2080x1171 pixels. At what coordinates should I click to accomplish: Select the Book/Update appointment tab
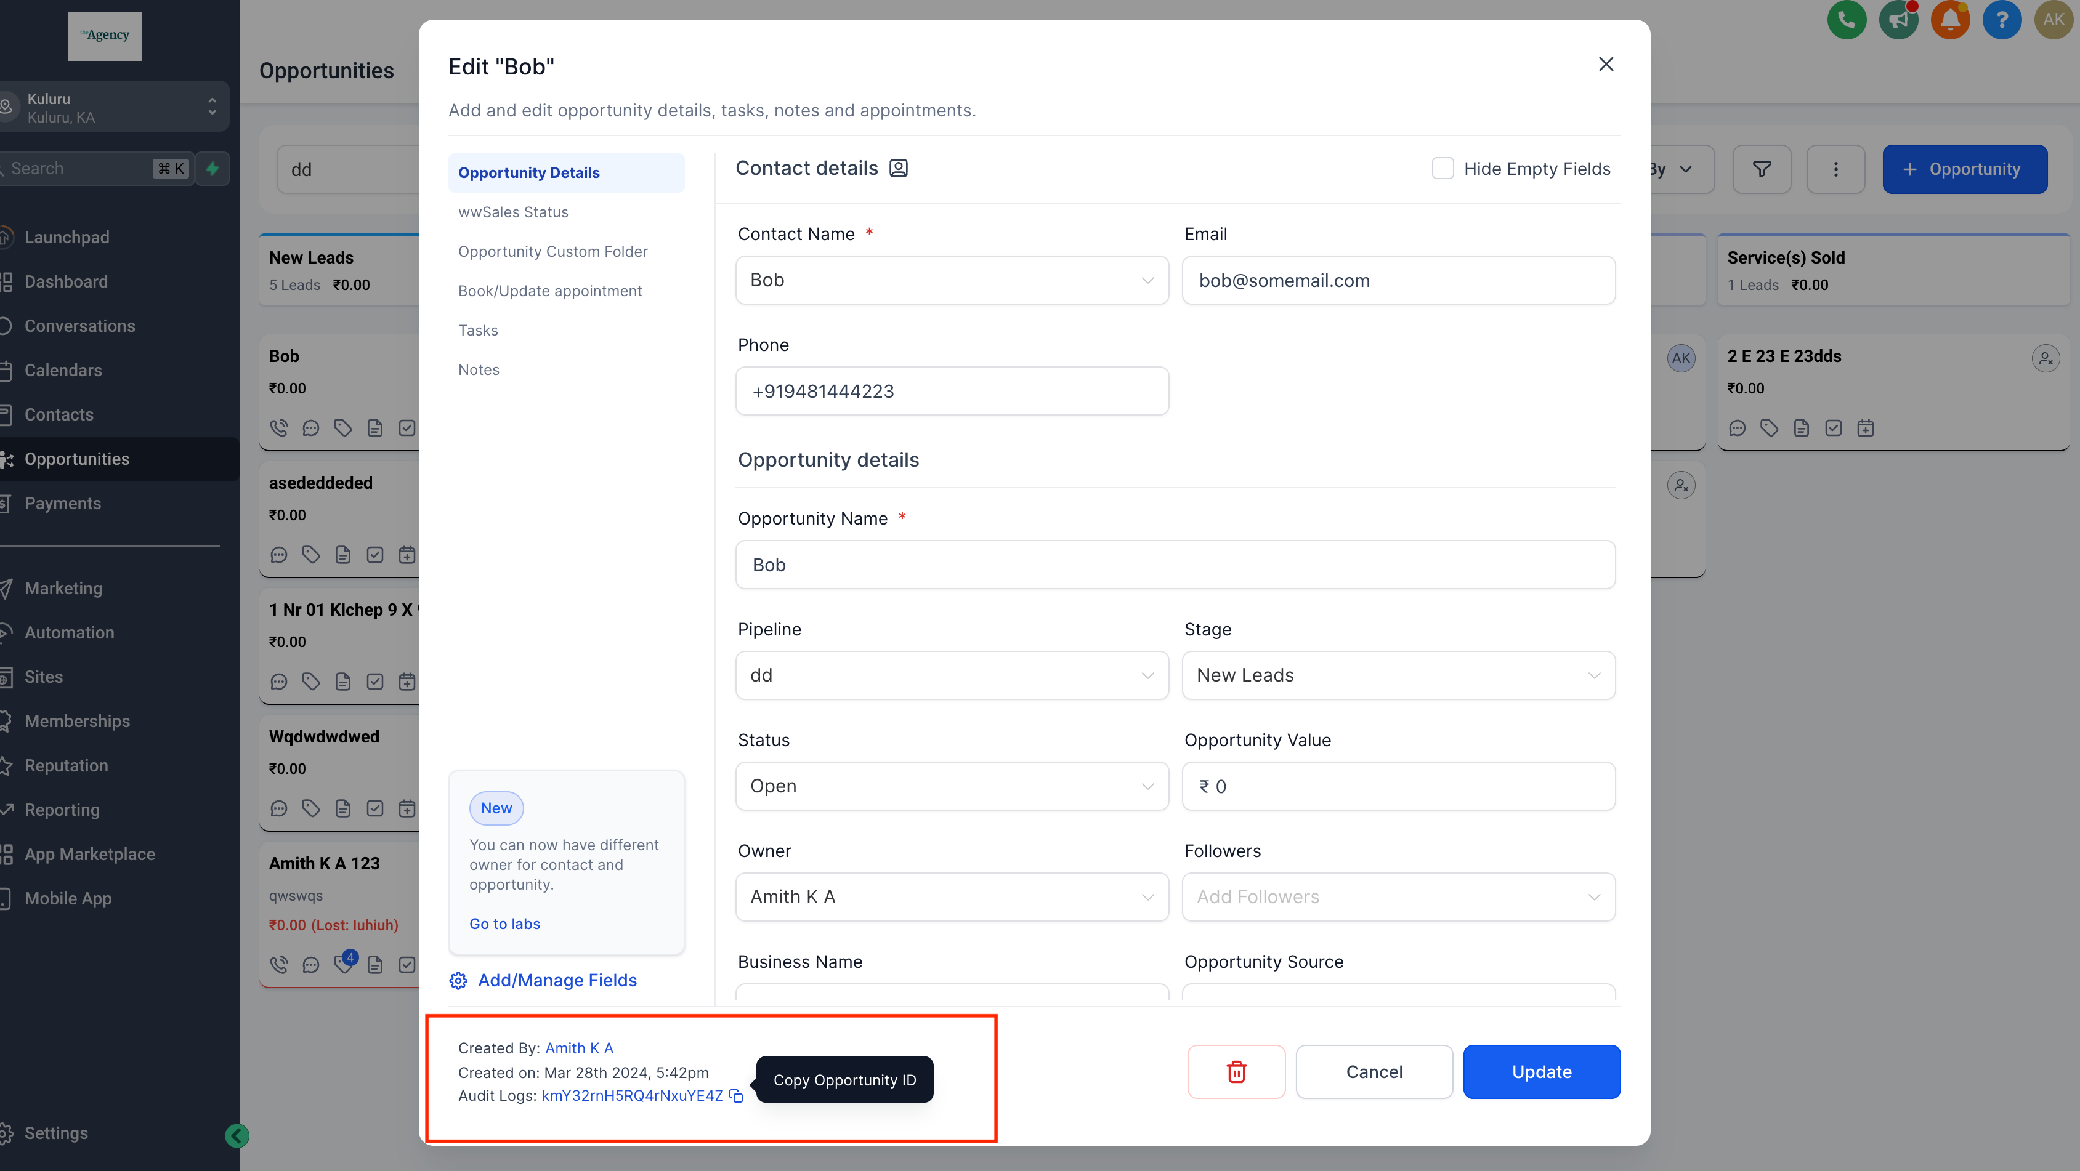click(550, 291)
